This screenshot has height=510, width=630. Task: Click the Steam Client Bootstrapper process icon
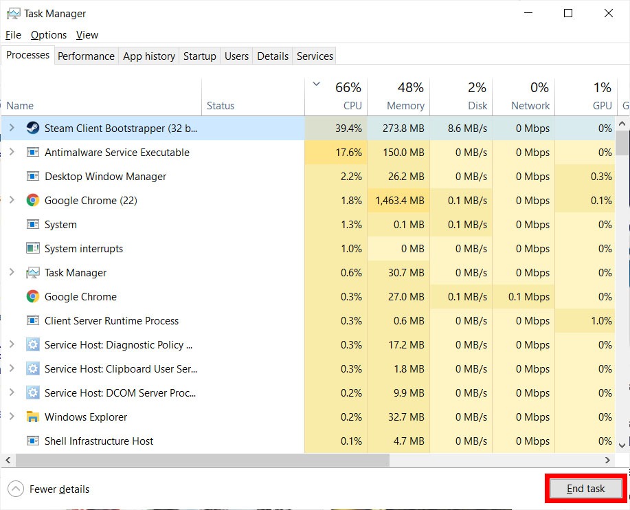(x=33, y=129)
